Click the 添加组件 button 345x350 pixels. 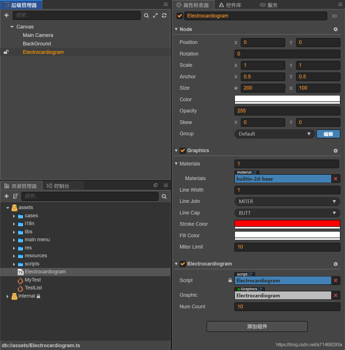pyautogui.click(x=257, y=327)
